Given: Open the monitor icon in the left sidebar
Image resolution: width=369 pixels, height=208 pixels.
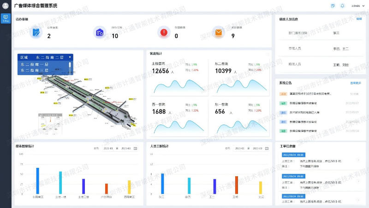Looking at the screenshot, I should [x=6, y=18].
